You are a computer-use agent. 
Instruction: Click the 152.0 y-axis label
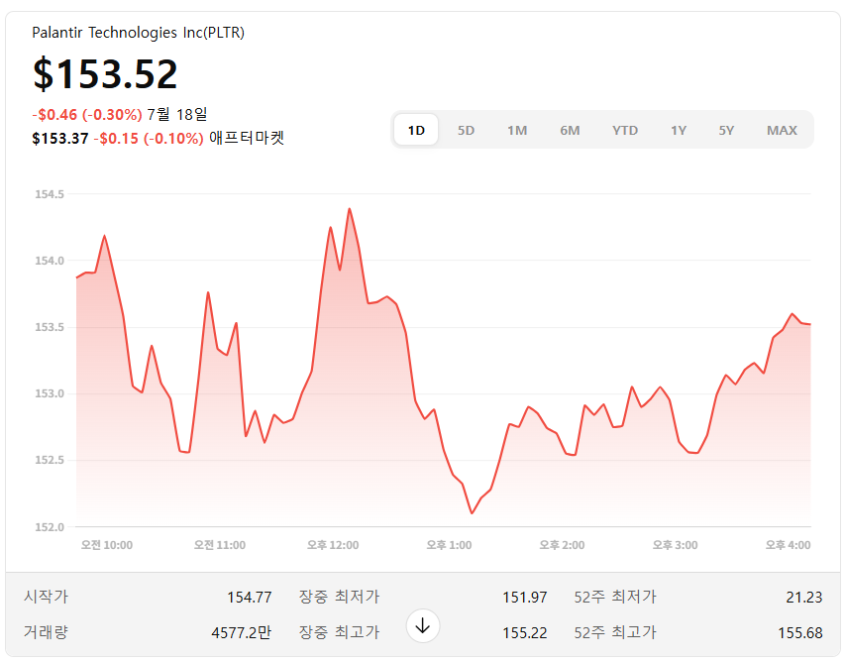pyautogui.click(x=50, y=527)
